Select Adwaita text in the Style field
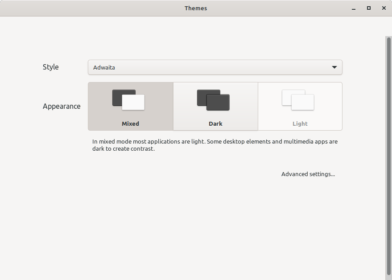This screenshot has height=280, width=392. 103,67
